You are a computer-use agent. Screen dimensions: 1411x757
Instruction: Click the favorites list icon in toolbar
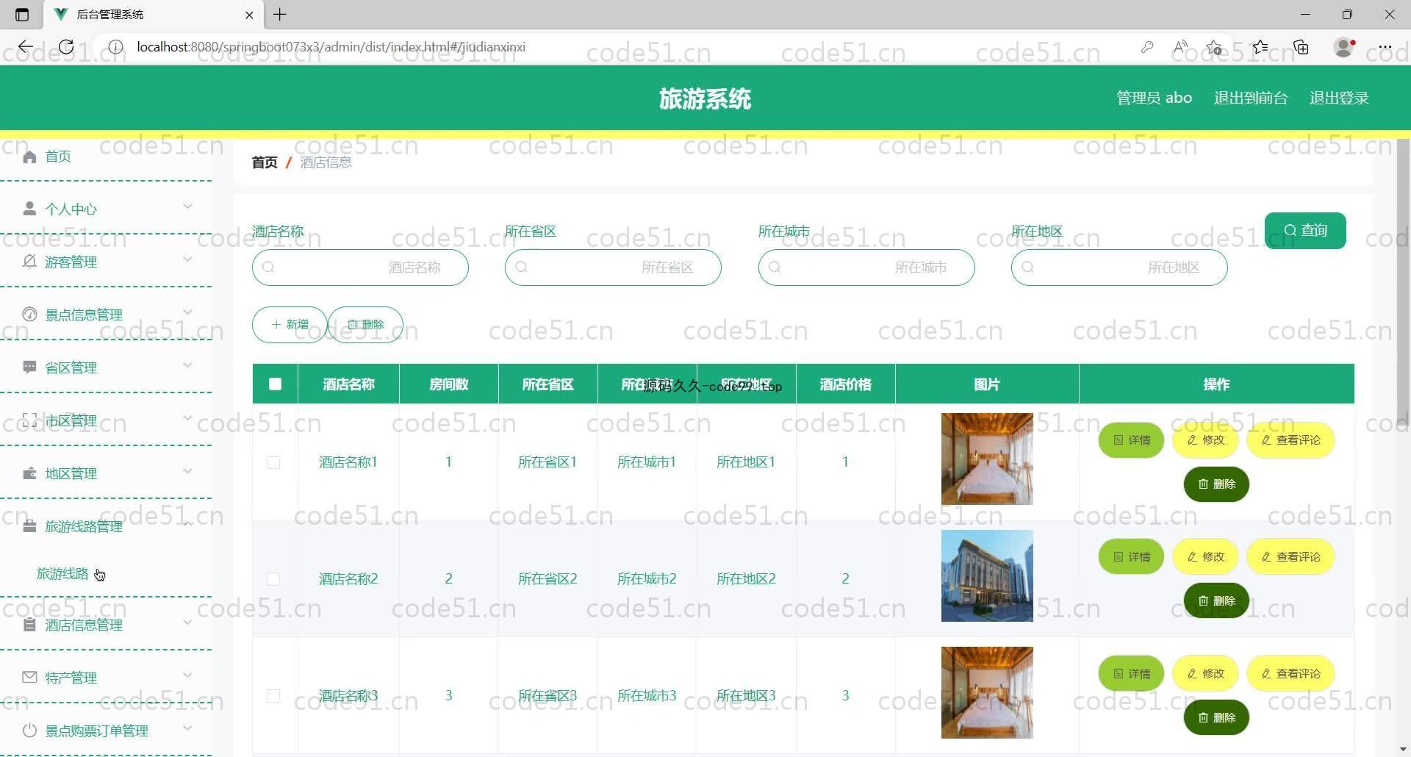click(x=1260, y=47)
